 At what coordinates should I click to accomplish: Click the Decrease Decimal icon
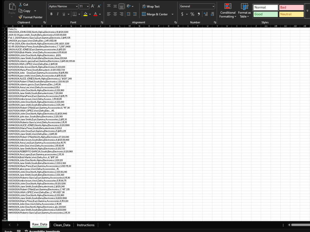click(x=212, y=14)
